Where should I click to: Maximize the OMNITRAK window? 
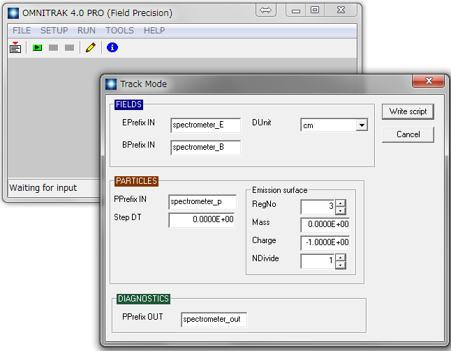(x=315, y=10)
